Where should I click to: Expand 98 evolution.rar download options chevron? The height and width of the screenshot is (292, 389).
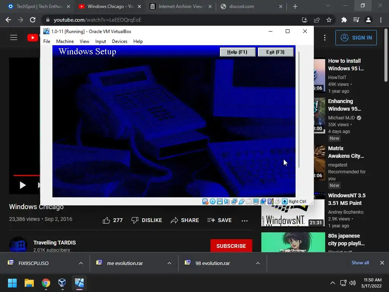pos(258,263)
